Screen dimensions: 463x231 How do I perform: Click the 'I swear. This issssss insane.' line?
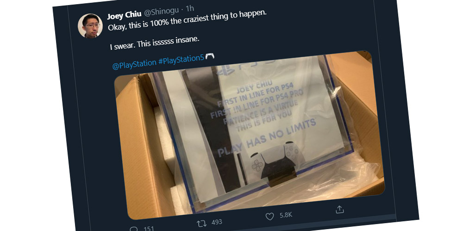click(x=155, y=43)
